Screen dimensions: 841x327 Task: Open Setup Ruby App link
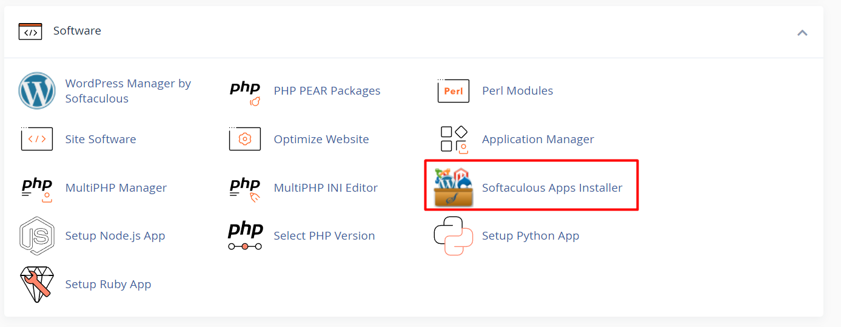coord(108,285)
